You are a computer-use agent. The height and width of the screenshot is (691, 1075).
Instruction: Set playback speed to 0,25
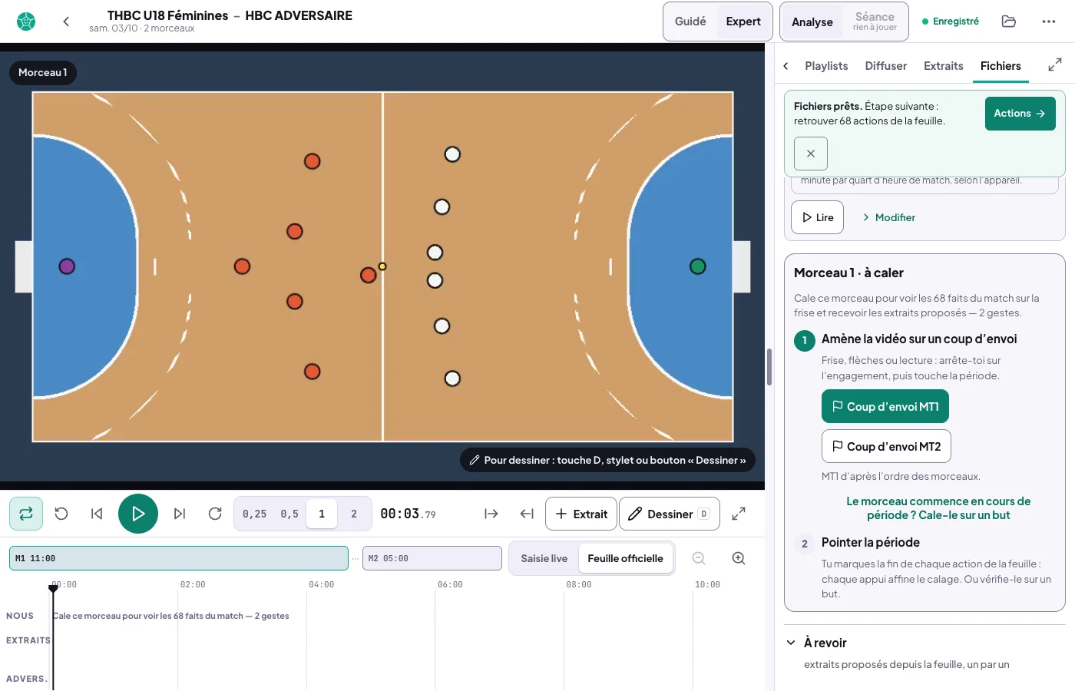(255, 514)
